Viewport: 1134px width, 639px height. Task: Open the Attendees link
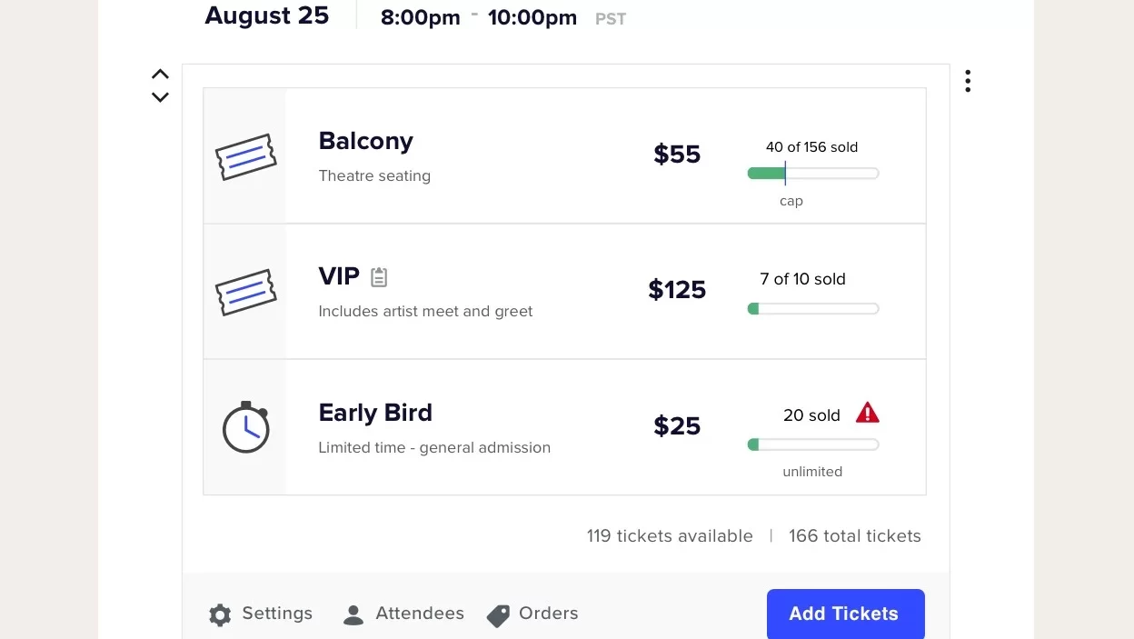pos(420,614)
